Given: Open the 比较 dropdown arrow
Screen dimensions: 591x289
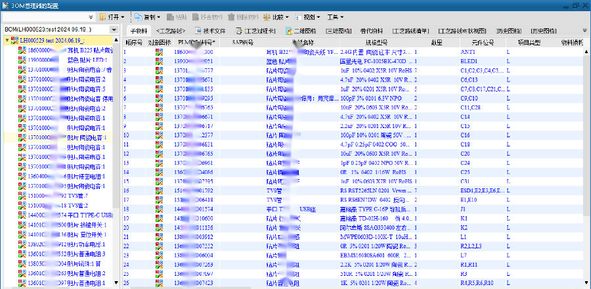Looking at the screenshot, I should (x=287, y=17).
